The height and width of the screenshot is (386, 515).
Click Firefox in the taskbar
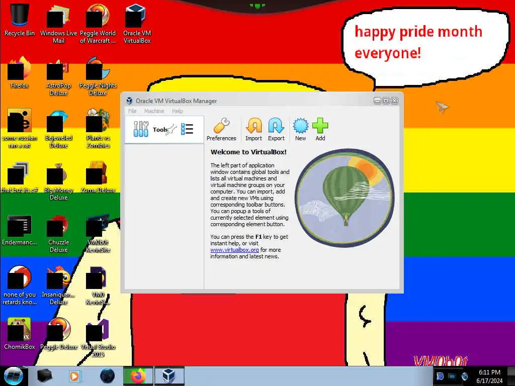pyautogui.click(x=138, y=376)
